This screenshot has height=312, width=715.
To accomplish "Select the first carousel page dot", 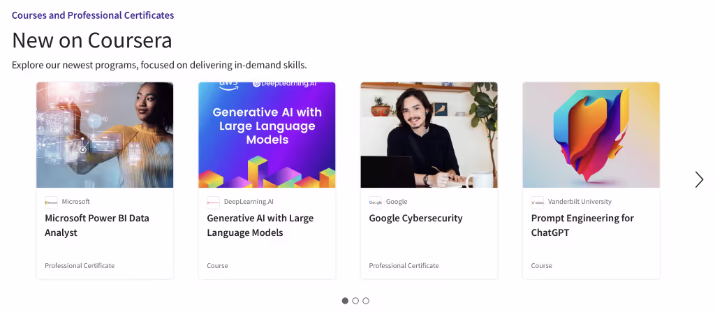I will click(345, 301).
